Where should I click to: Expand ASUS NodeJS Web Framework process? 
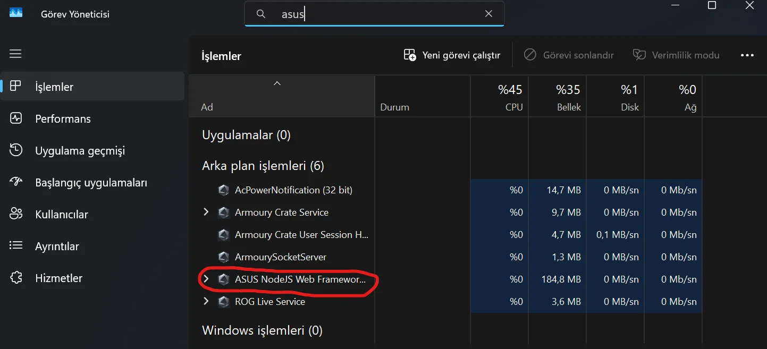point(206,279)
